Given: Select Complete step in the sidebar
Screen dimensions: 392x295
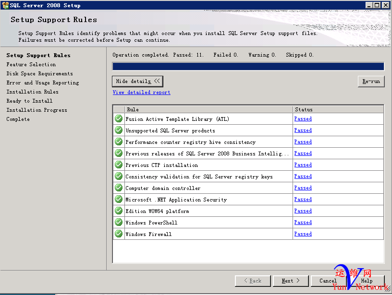Looking at the screenshot, I should [x=18, y=119].
